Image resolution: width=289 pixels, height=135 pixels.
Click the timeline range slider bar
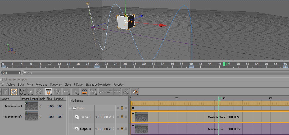[x=153, y=73]
